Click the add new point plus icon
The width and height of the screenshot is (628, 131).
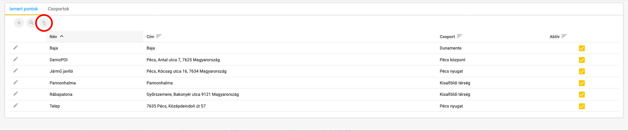pos(19,23)
